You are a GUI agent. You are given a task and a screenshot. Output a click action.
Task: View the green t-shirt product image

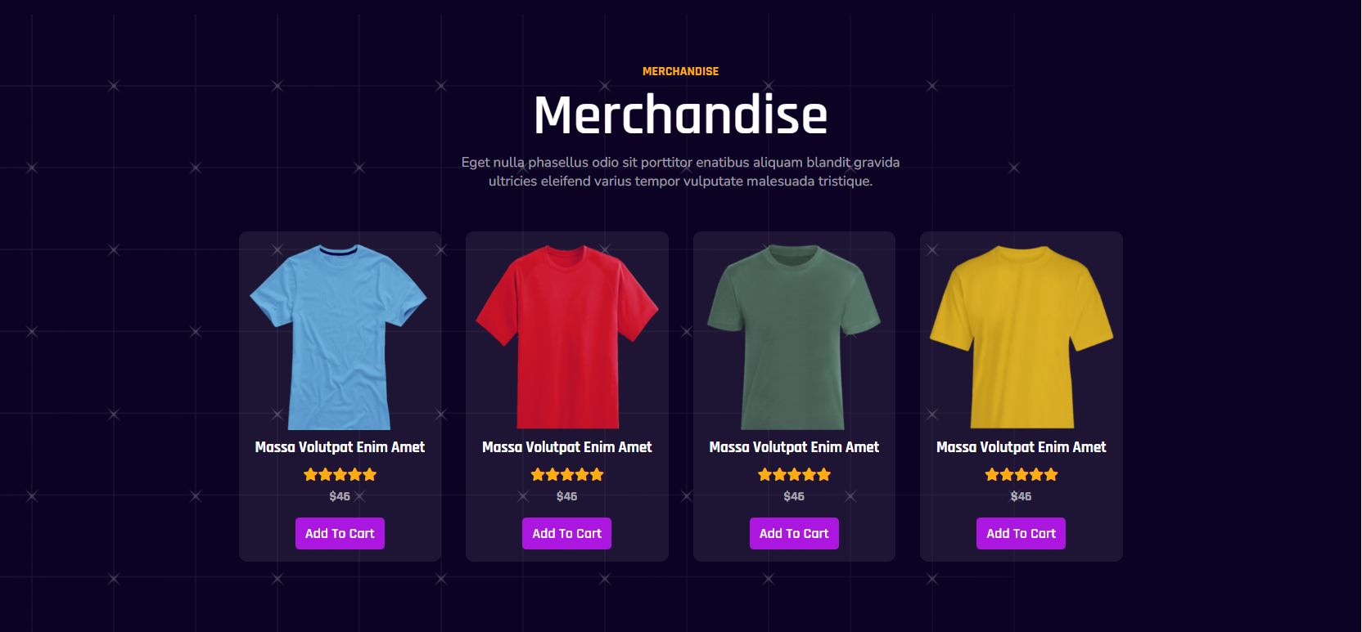(x=794, y=336)
